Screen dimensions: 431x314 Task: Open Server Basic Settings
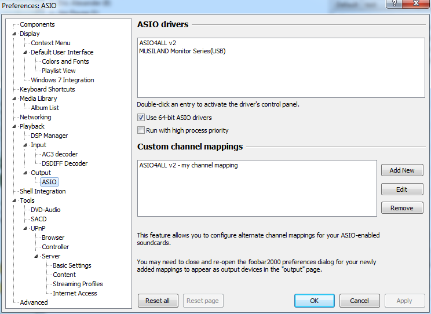tap(72, 265)
